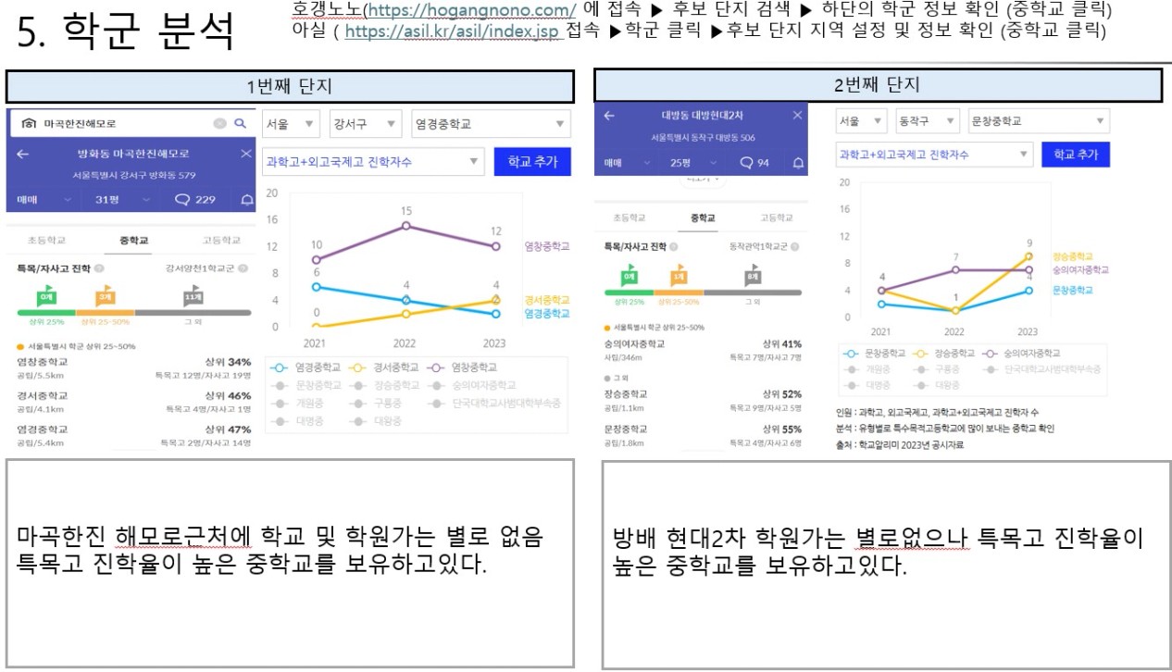Go back using the arrow beside 방화동 마곡한진해모로
Screen dimensions: 1172x672
click(x=23, y=154)
